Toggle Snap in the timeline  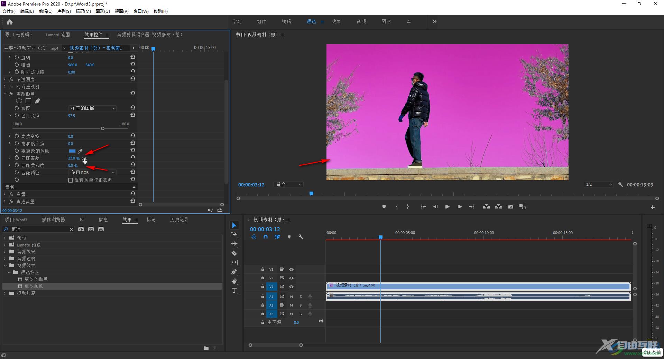(266, 237)
